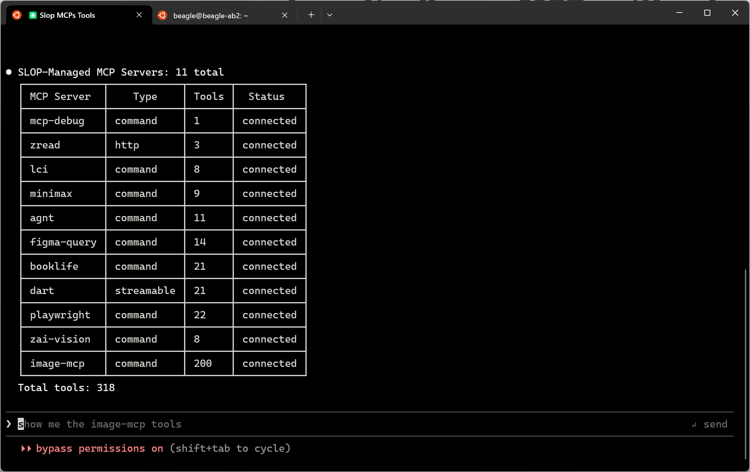Click the SLOP-Managed MCP Servers heading
The width and height of the screenshot is (750, 472).
click(121, 72)
